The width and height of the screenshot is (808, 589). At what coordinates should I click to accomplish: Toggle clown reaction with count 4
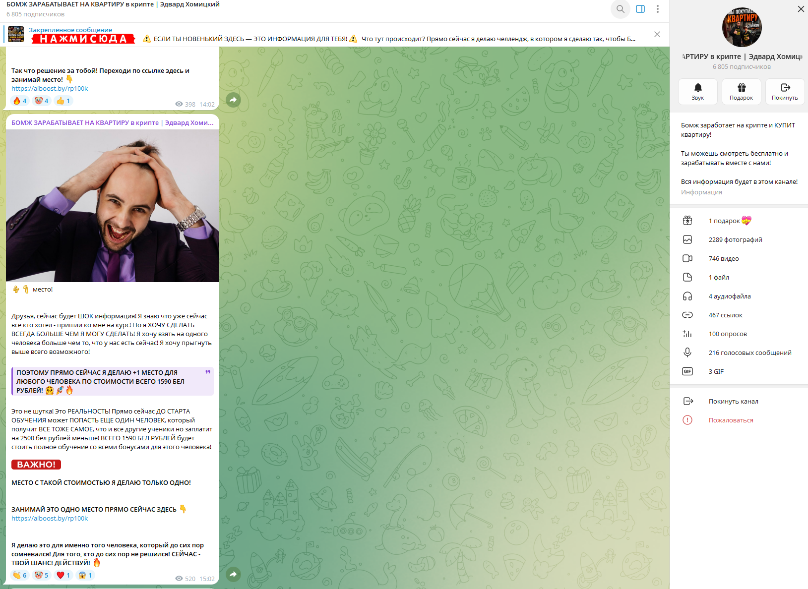pos(42,101)
